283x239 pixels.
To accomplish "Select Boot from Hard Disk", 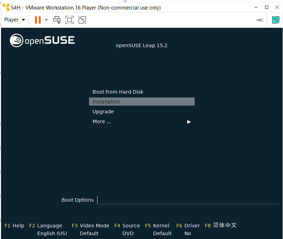I will (x=118, y=92).
